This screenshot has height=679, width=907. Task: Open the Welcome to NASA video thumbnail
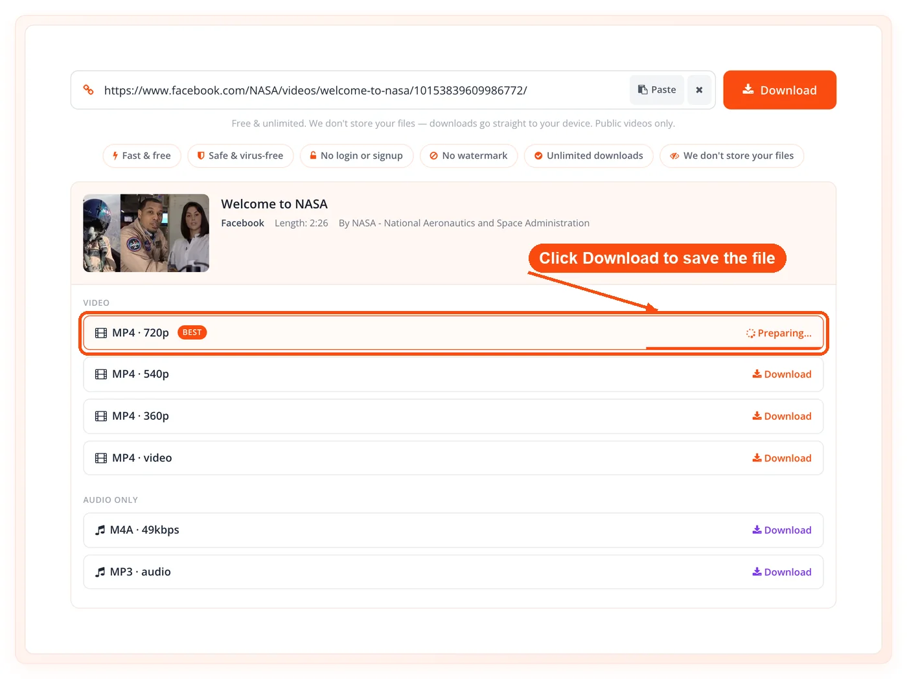tap(146, 233)
